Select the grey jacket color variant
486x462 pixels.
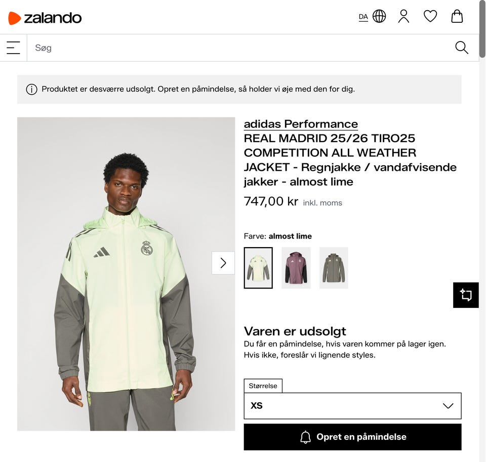334,268
